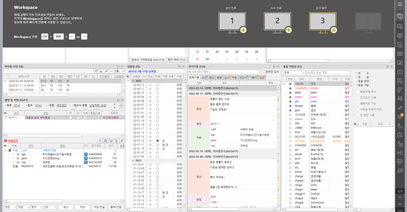Toggle the favorite star for code 100/80
The height and width of the screenshot is (212, 407).
290,84
